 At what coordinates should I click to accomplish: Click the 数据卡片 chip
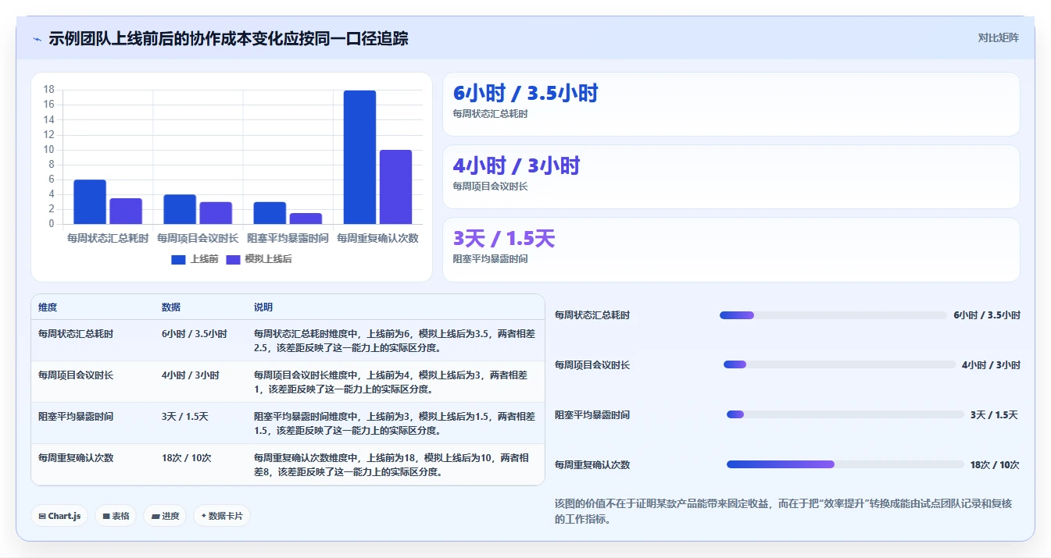(x=222, y=516)
